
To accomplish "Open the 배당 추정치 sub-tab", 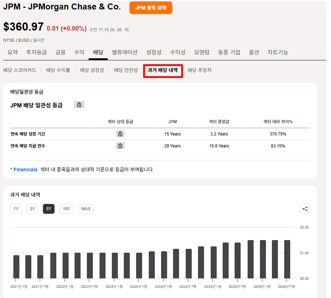I will [x=199, y=70].
